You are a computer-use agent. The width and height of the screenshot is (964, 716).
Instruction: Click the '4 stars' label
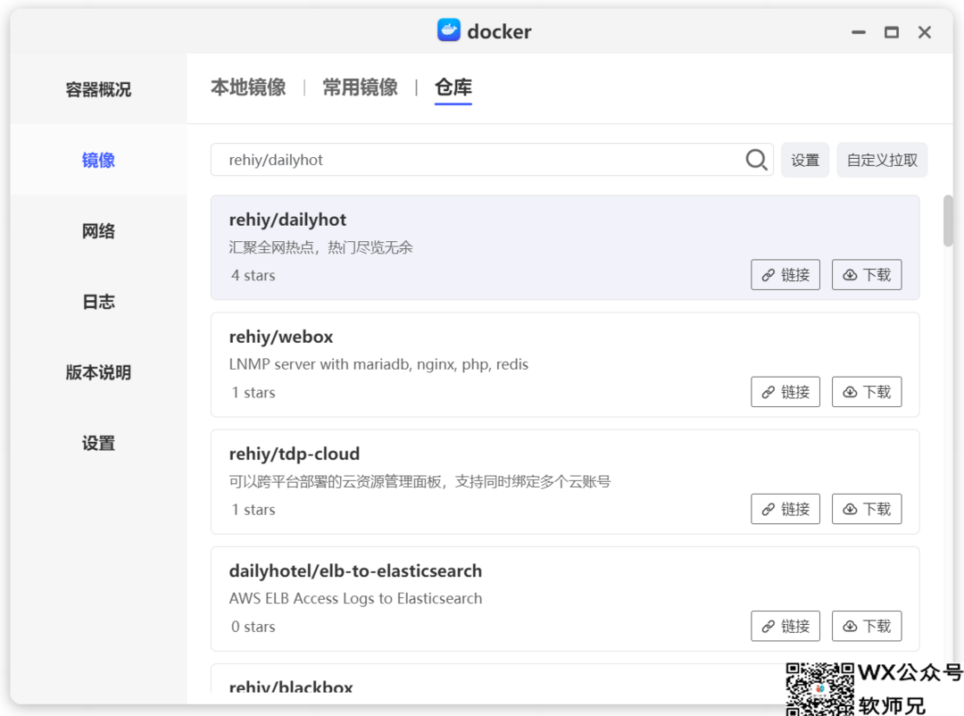click(x=253, y=276)
